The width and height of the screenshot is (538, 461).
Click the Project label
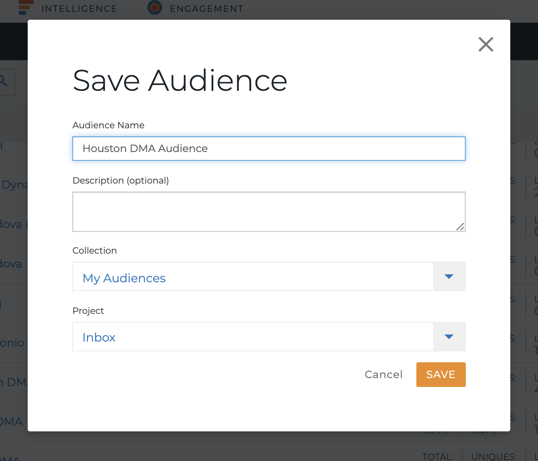pyautogui.click(x=88, y=311)
